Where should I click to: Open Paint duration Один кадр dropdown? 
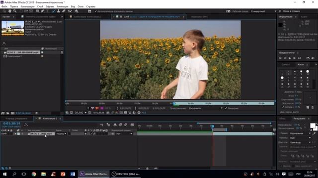[300, 142]
